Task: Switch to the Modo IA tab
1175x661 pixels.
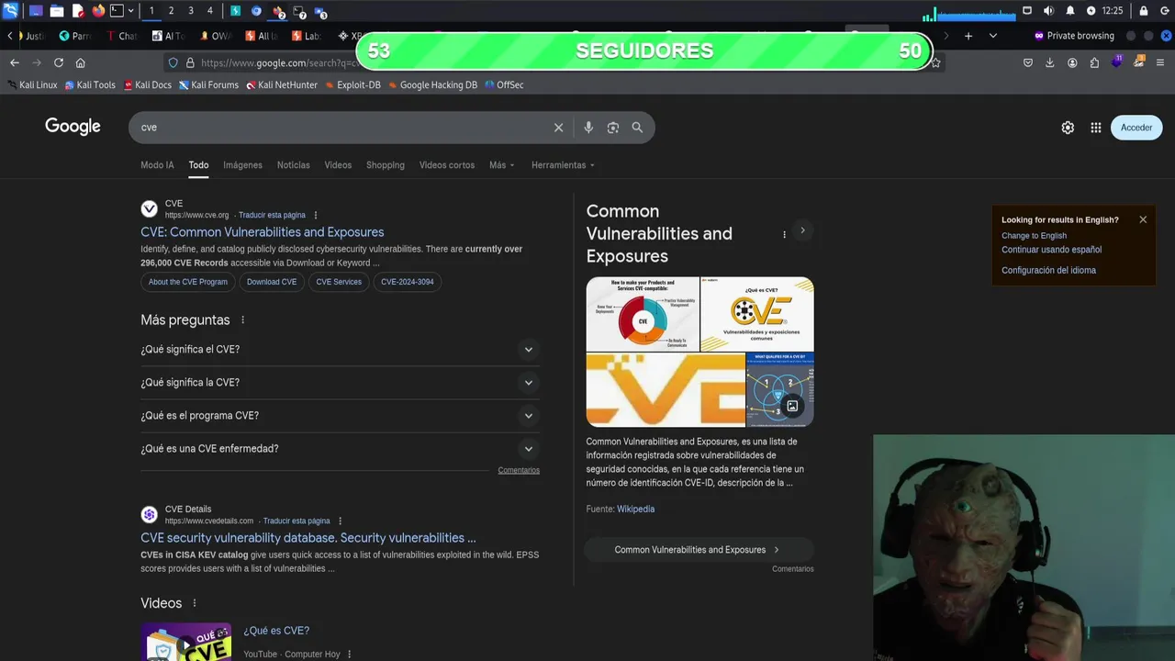Action: tap(157, 165)
